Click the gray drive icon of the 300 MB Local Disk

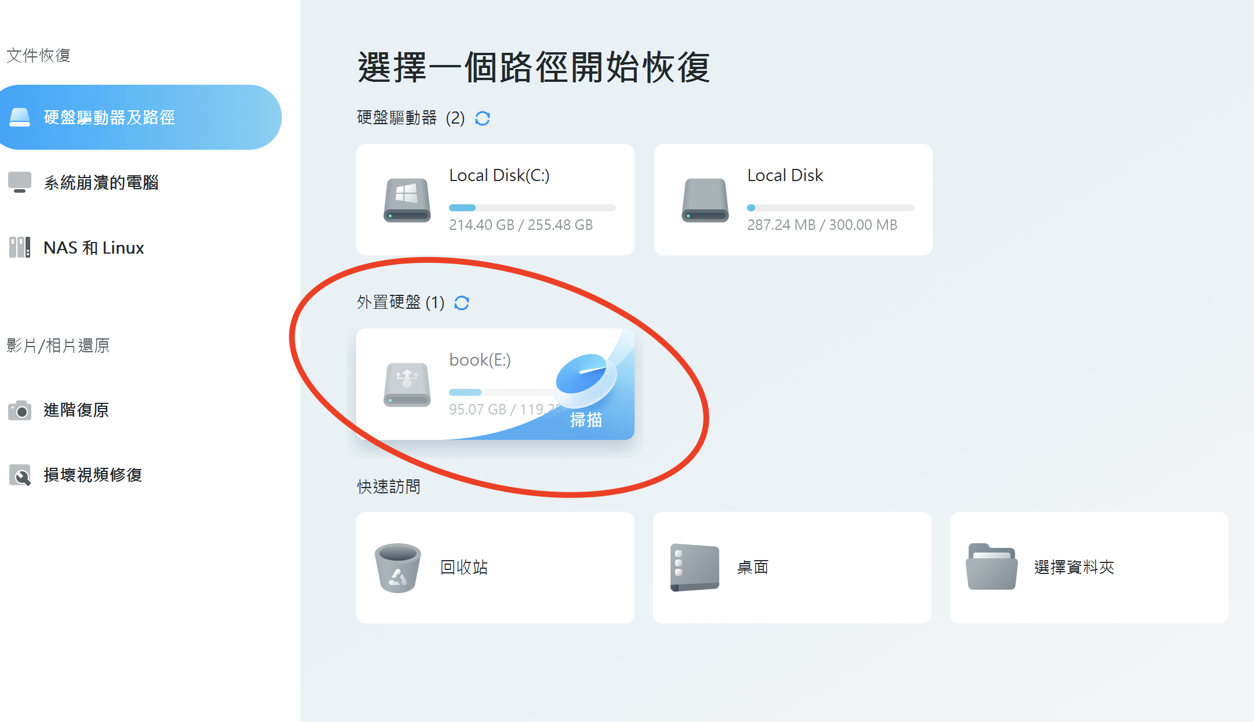705,200
